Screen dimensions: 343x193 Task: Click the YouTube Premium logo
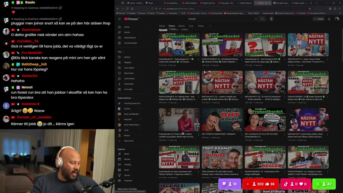click(132, 19)
